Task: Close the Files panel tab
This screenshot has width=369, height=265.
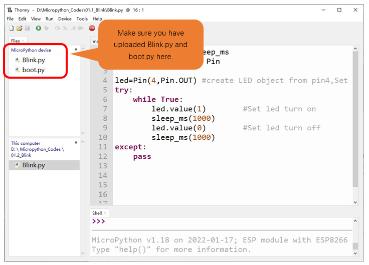Action: (23, 41)
